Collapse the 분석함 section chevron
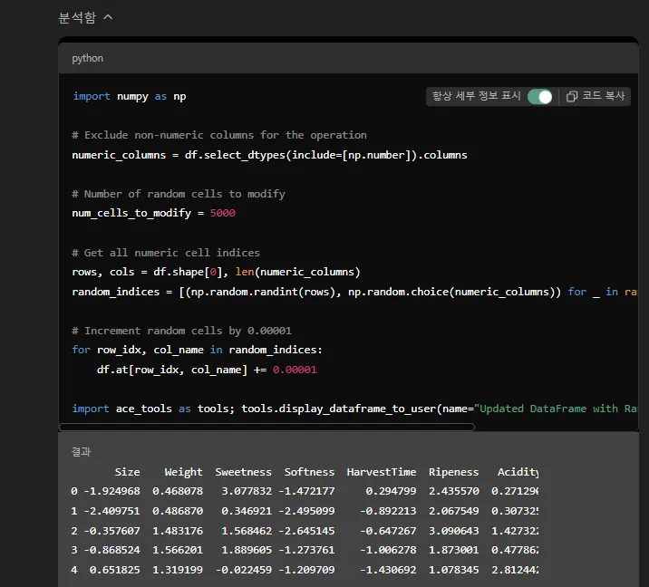 tap(109, 17)
